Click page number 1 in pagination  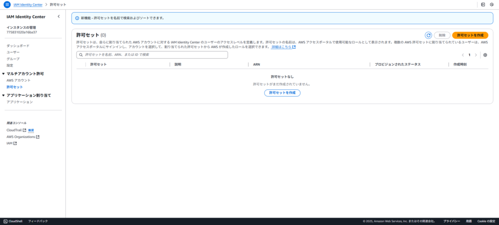pos(469,55)
